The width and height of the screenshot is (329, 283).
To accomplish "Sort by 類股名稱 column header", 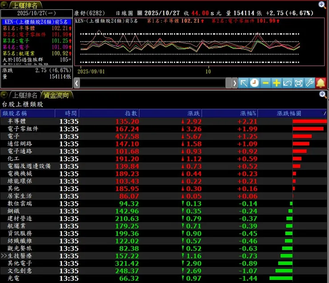I will [28, 113].
